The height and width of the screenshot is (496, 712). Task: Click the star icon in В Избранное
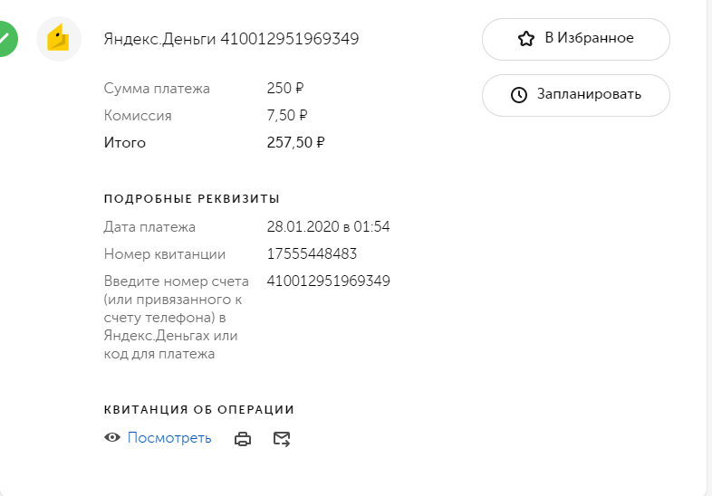[x=526, y=39]
